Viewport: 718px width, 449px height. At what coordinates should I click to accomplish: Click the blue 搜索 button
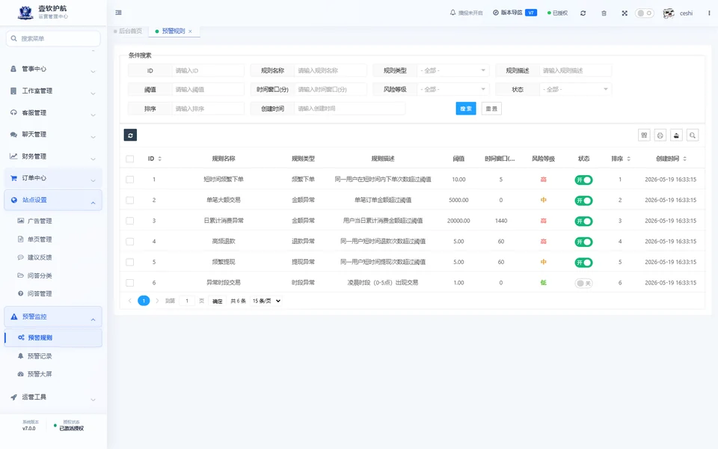coord(466,109)
